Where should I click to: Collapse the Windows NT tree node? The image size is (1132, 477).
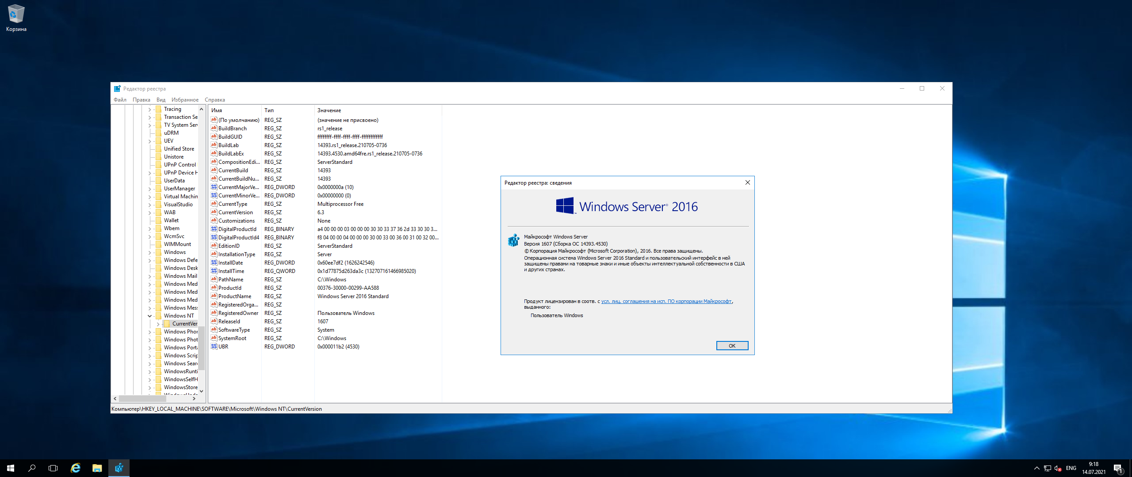click(149, 316)
